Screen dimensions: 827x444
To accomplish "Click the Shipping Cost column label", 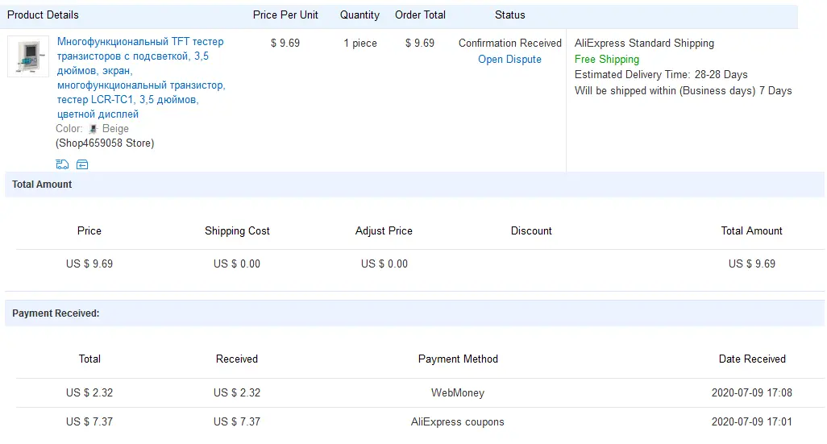I will (x=237, y=231).
